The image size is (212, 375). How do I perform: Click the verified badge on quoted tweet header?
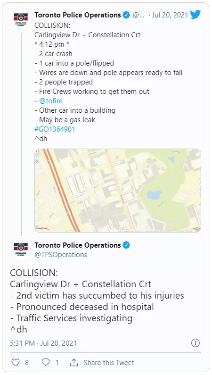pos(126,15)
